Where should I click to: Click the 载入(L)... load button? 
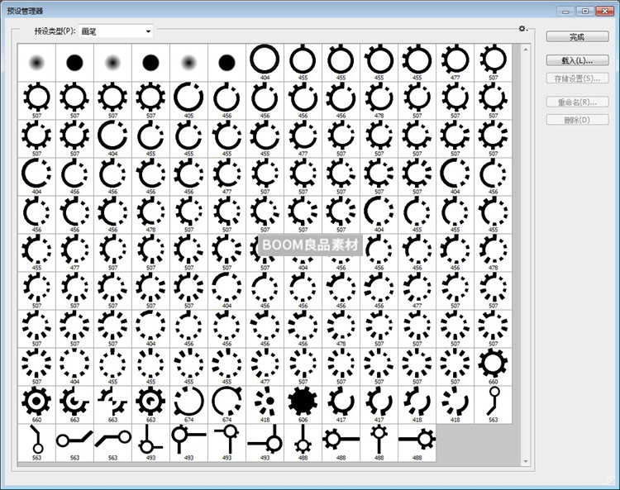point(576,61)
